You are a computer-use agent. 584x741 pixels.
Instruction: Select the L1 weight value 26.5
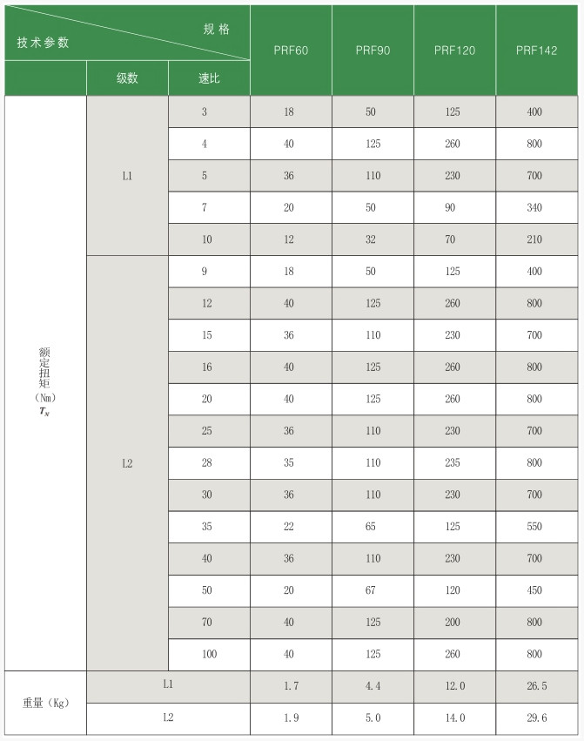[x=536, y=686]
